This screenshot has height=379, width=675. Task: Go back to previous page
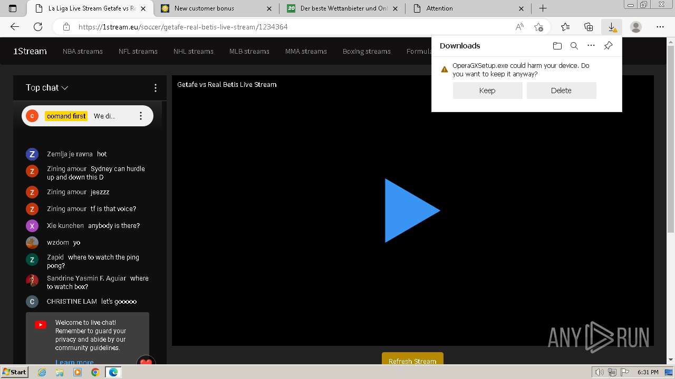15,27
